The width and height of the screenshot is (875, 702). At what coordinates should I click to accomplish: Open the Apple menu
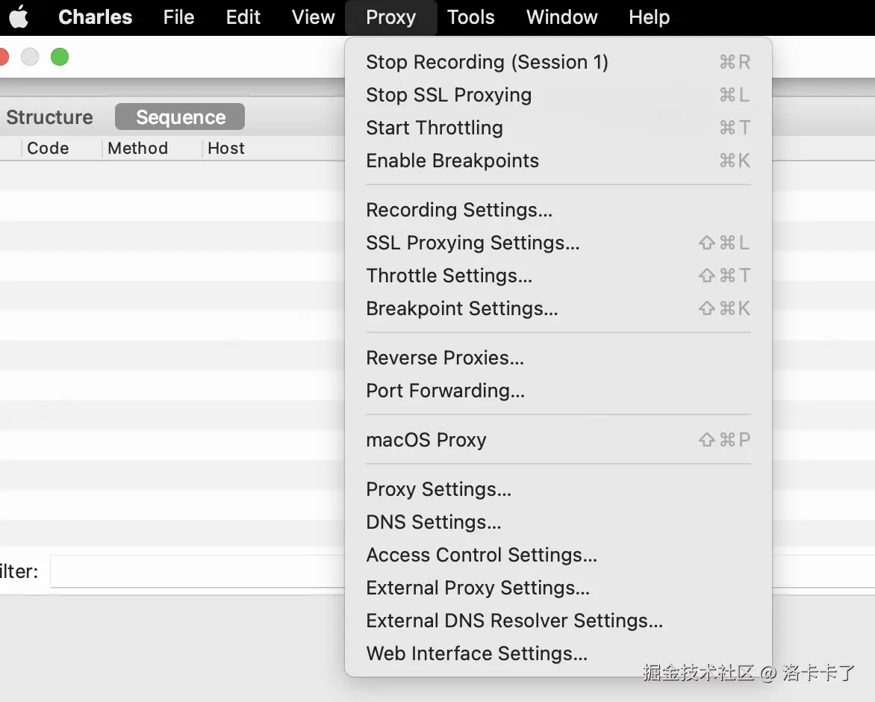point(19,16)
